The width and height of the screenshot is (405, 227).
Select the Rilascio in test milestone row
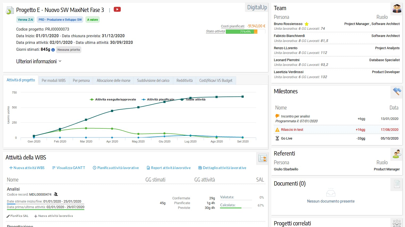(x=336, y=130)
